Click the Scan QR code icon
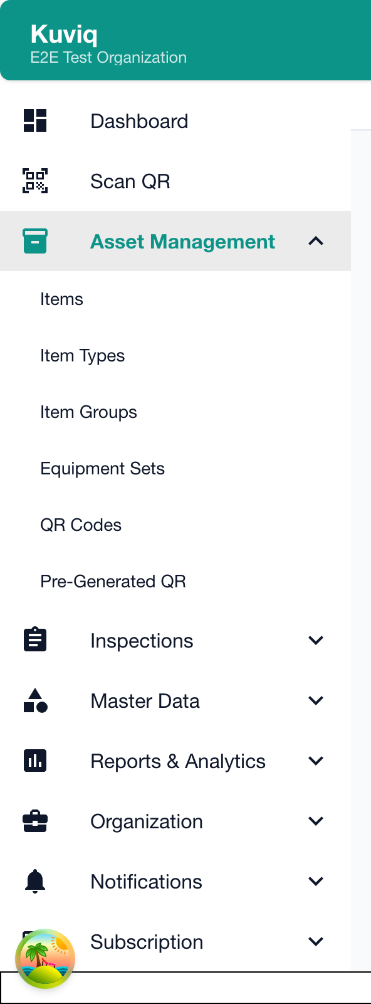371x1004 pixels. (x=34, y=181)
